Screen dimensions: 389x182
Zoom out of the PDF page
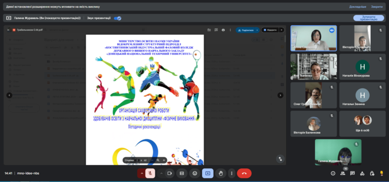coord(152,160)
